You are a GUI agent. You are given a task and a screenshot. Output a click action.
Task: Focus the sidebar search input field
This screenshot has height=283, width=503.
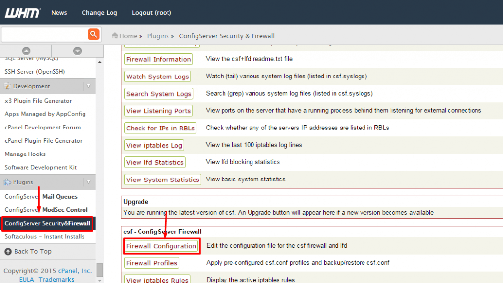click(45, 34)
